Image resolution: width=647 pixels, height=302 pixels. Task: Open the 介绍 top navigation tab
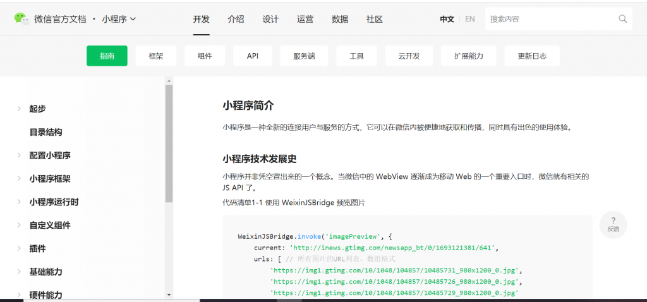pyautogui.click(x=236, y=19)
